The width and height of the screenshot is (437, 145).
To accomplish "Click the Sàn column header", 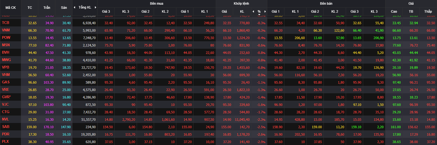I will [63, 7].
